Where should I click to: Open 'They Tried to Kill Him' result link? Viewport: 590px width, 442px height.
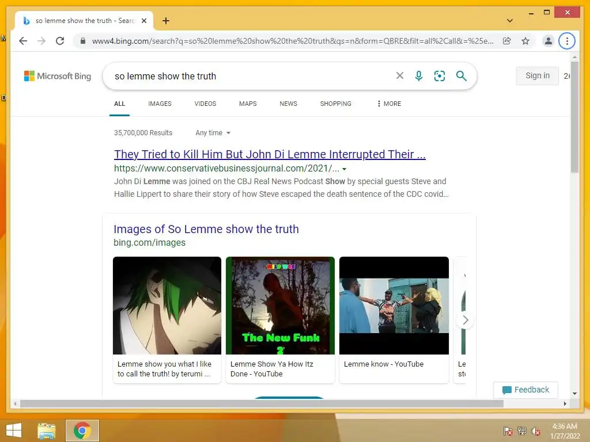[x=270, y=154]
